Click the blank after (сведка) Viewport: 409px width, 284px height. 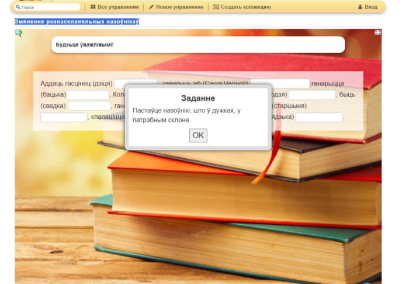click(x=89, y=106)
